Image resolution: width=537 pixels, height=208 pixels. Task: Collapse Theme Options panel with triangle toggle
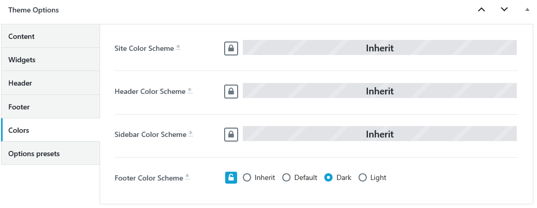(x=527, y=9)
